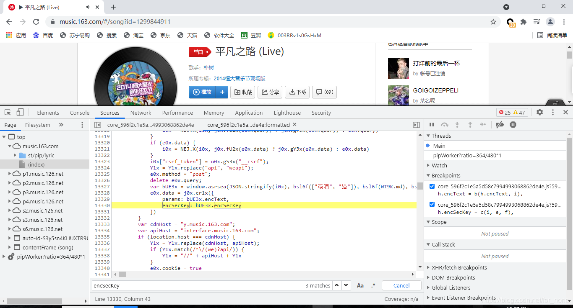The width and height of the screenshot is (573, 308).
Task: Toggle the device emulation toolbar
Action: 19,113
